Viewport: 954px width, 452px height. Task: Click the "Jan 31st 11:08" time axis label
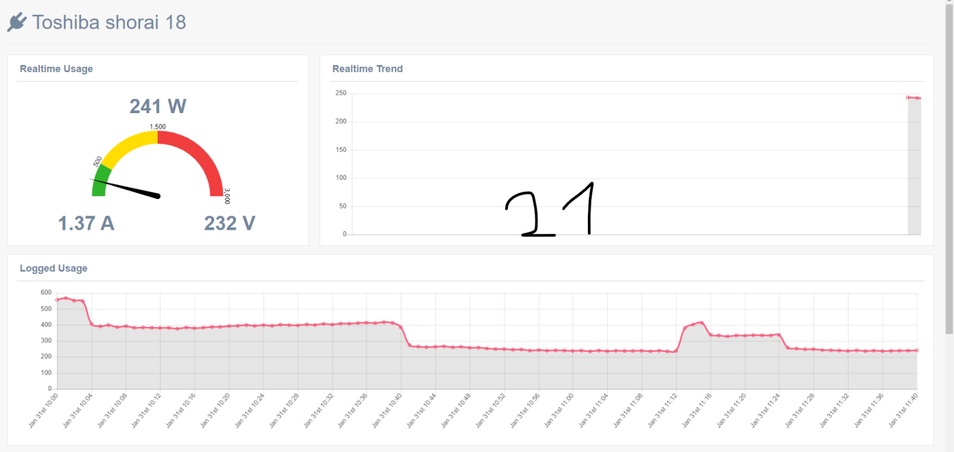[x=628, y=410]
